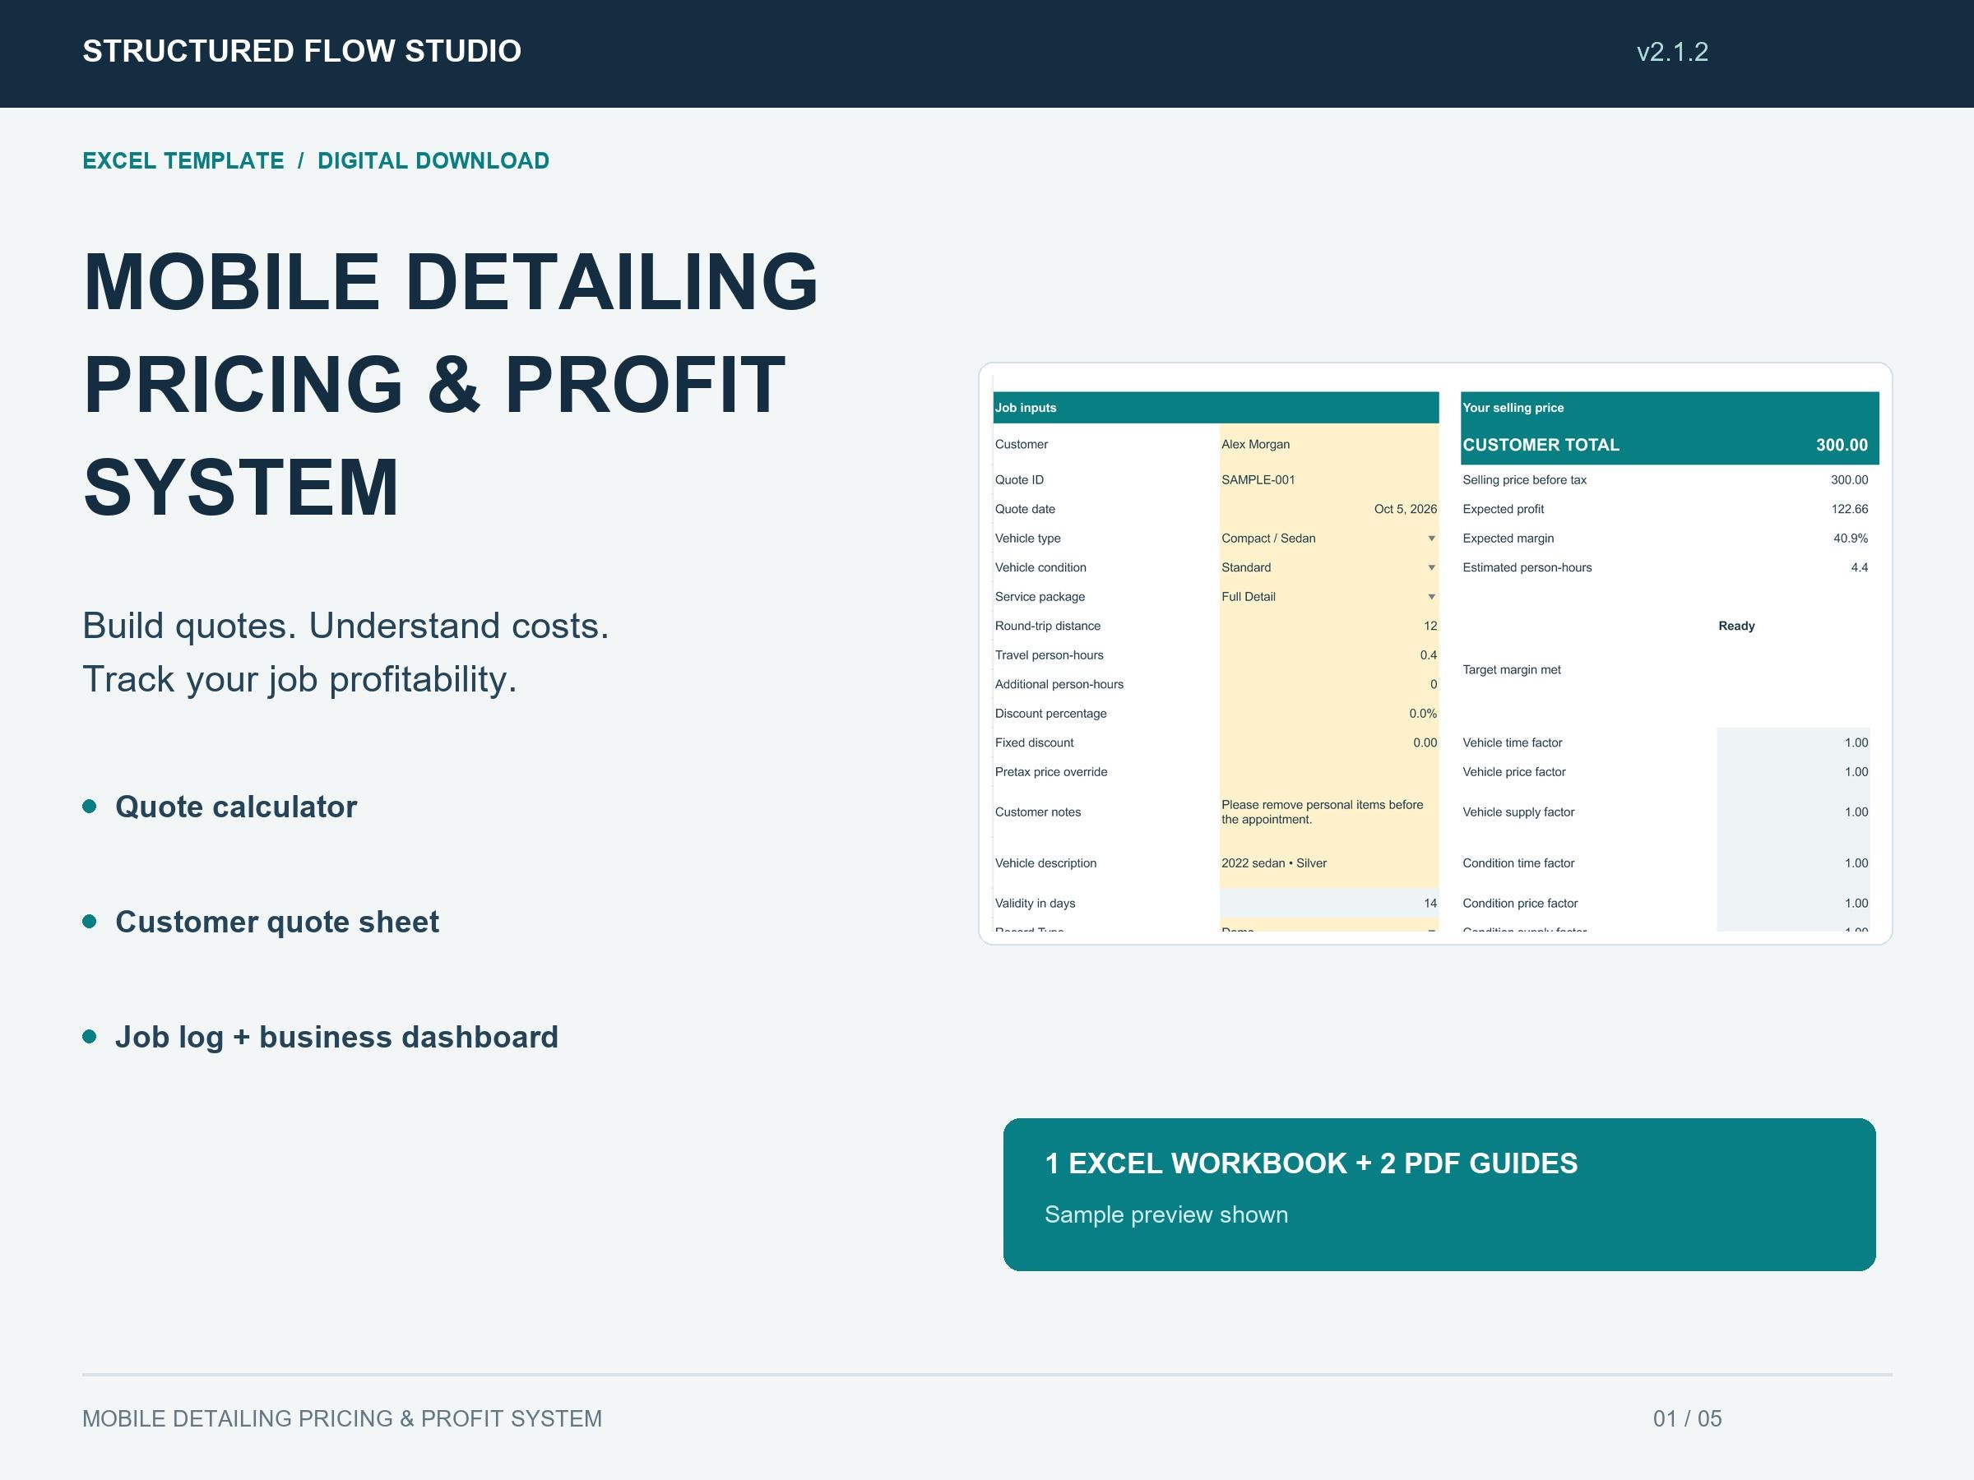Click the version label v2.1.2
Image resolution: width=1974 pixels, height=1480 pixels.
pos(1671,52)
